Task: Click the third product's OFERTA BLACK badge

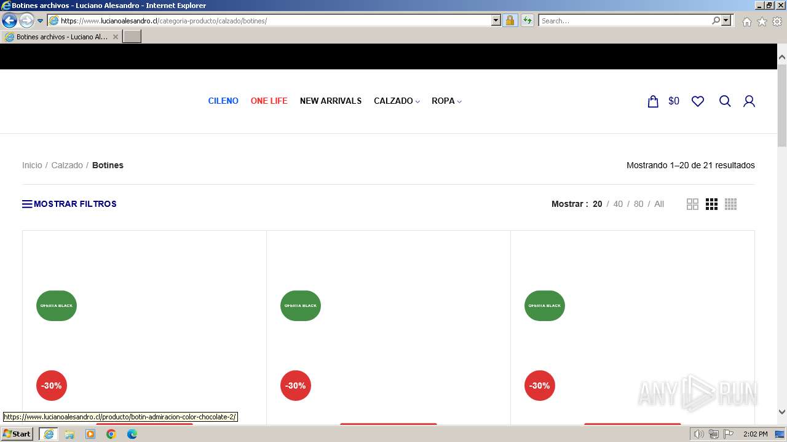Action: (545, 306)
